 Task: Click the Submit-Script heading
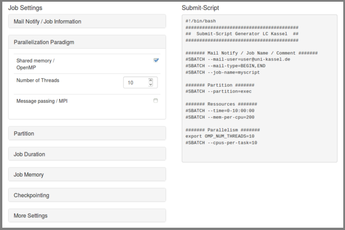(x=200, y=8)
